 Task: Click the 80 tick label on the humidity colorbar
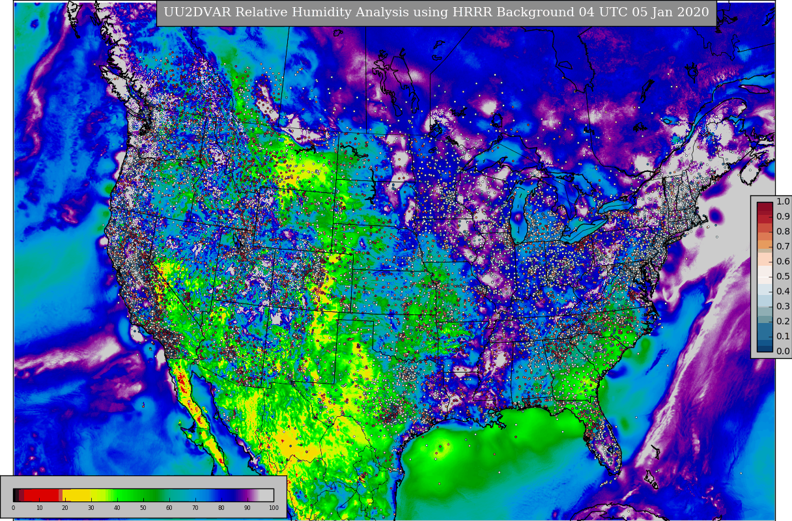[221, 508]
